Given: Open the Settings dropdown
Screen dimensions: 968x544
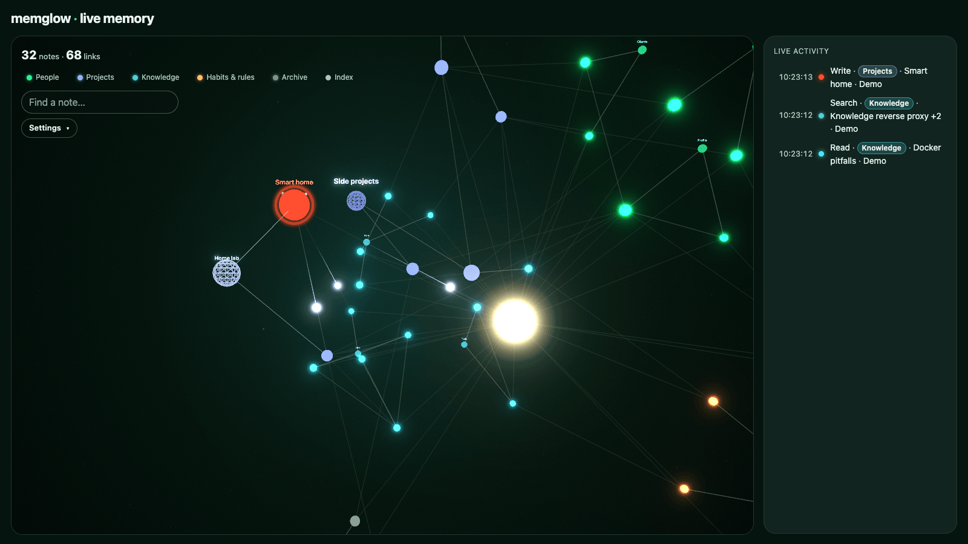Looking at the screenshot, I should tap(49, 128).
